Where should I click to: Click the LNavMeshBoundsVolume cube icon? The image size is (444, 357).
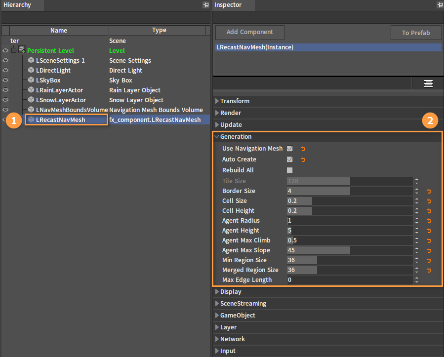coord(31,110)
